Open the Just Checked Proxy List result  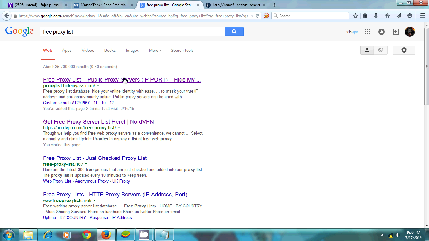pyautogui.click(x=95, y=158)
